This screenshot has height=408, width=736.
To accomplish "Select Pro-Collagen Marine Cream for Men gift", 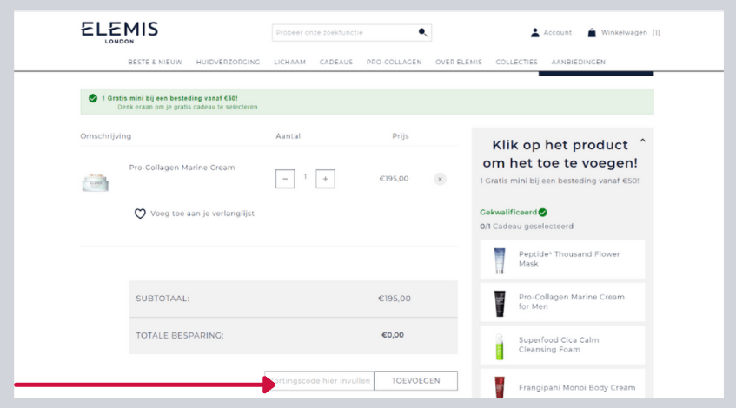I will (562, 302).
